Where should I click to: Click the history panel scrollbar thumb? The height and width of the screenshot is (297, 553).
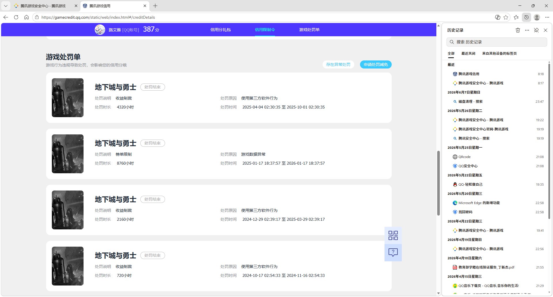(x=549, y=141)
